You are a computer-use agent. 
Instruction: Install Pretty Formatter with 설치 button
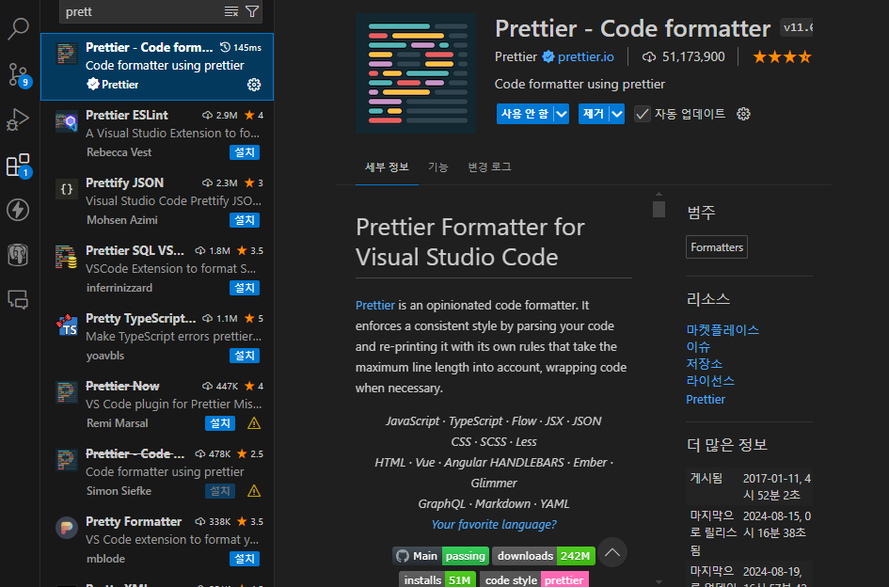[x=245, y=559]
